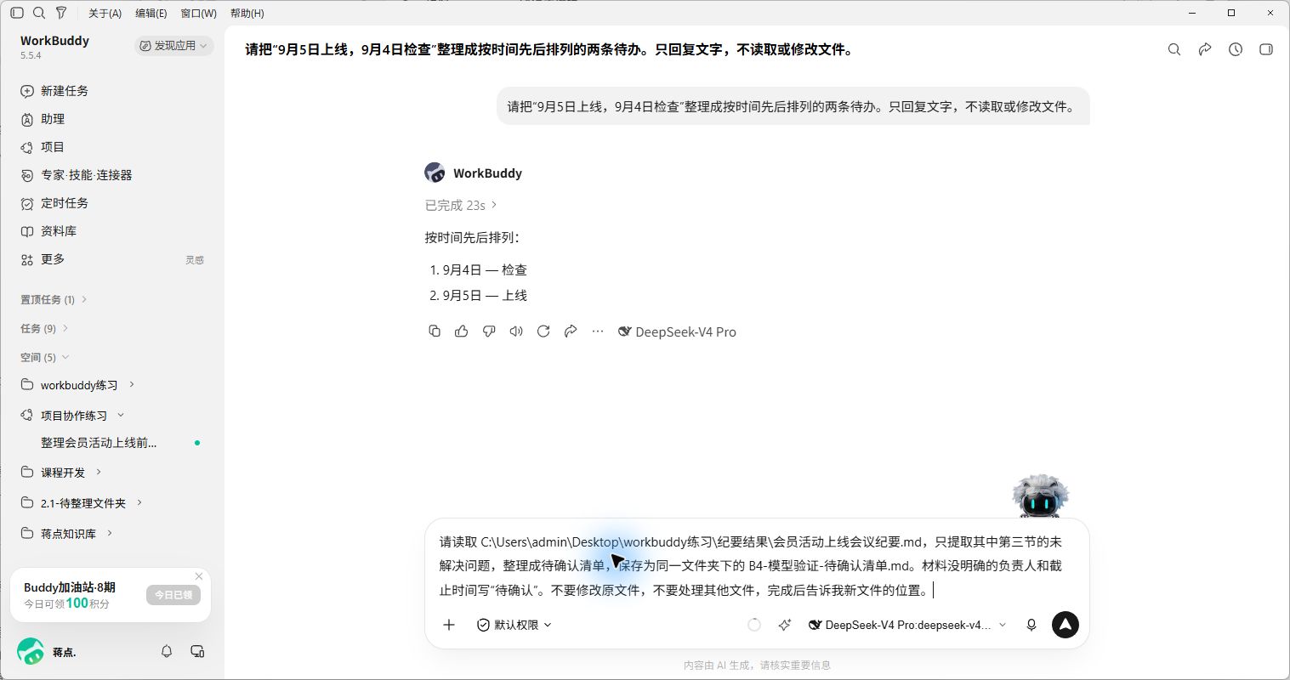
Task: Open user profile 蒋点. avatar
Action: click(31, 652)
